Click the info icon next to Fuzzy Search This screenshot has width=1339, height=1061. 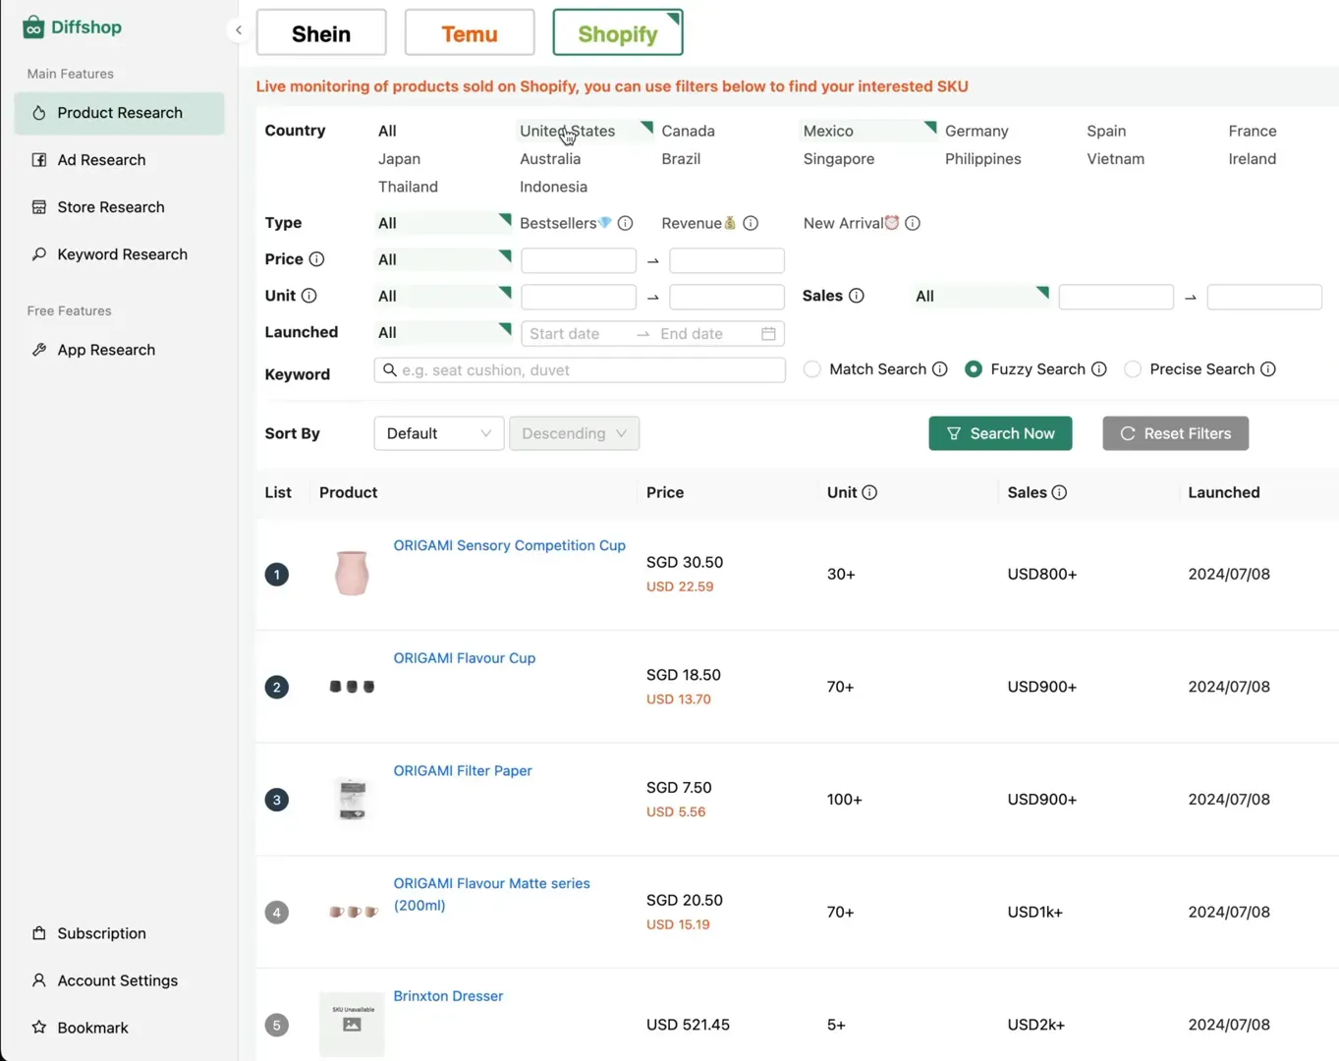tap(1099, 369)
